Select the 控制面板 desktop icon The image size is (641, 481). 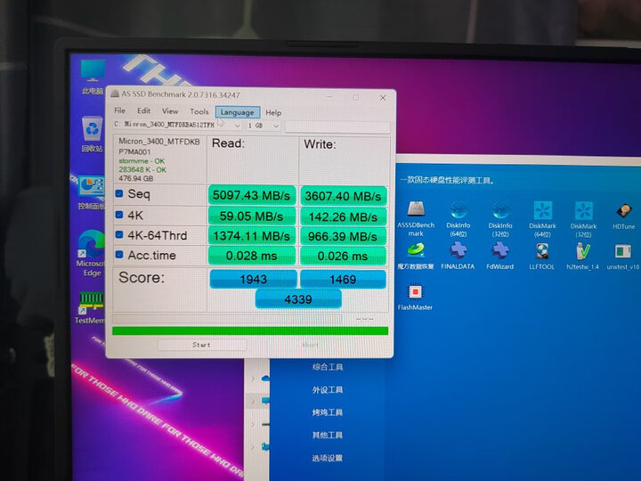(91, 193)
